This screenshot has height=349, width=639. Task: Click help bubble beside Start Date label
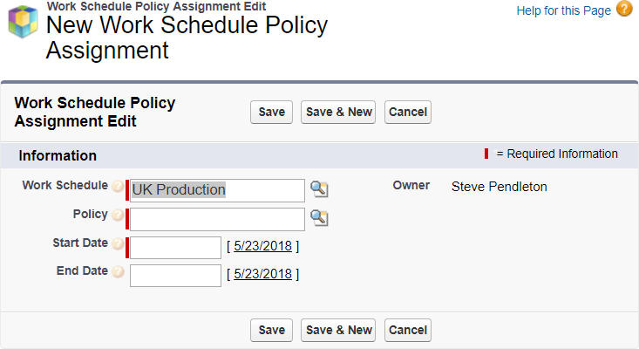point(118,243)
